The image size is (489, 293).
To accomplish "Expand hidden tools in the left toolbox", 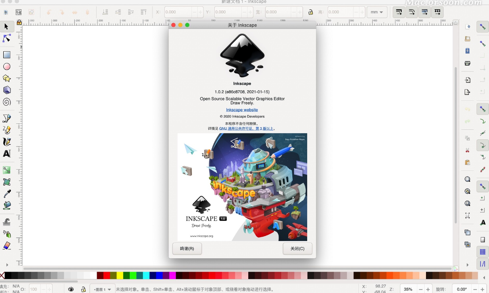I will click(x=7, y=265).
